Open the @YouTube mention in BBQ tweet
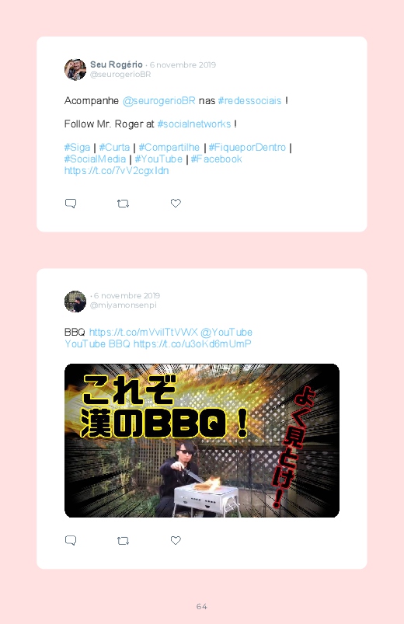404x624 pixels. 226,333
